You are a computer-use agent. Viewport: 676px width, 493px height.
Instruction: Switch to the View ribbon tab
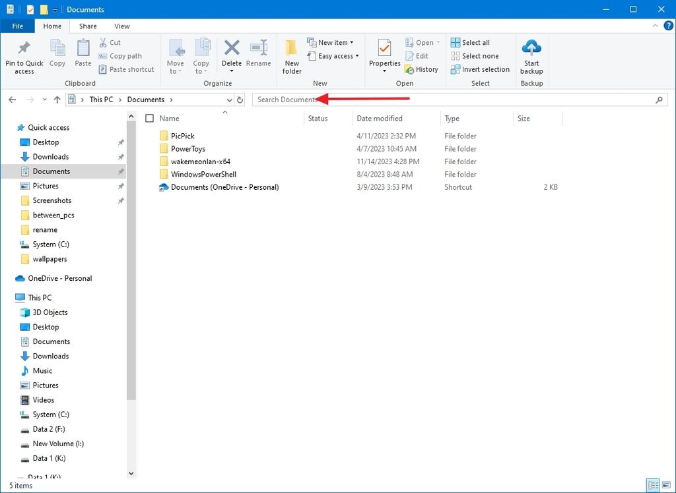point(121,26)
